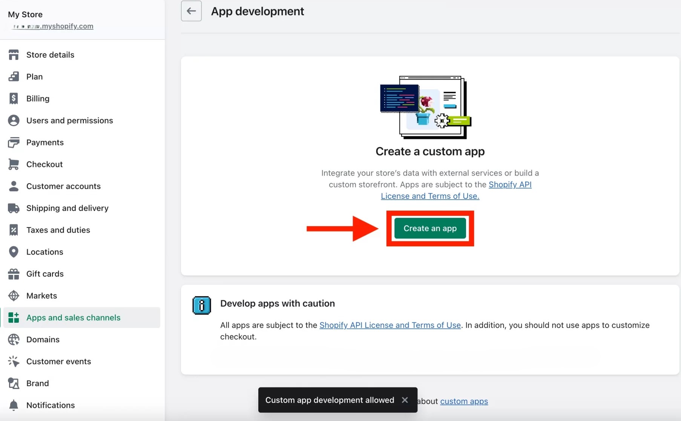The width and height of the screenshot is (681, 421).
Task: Click the Customer accounts person icon
Action: [x=14, y=186]
